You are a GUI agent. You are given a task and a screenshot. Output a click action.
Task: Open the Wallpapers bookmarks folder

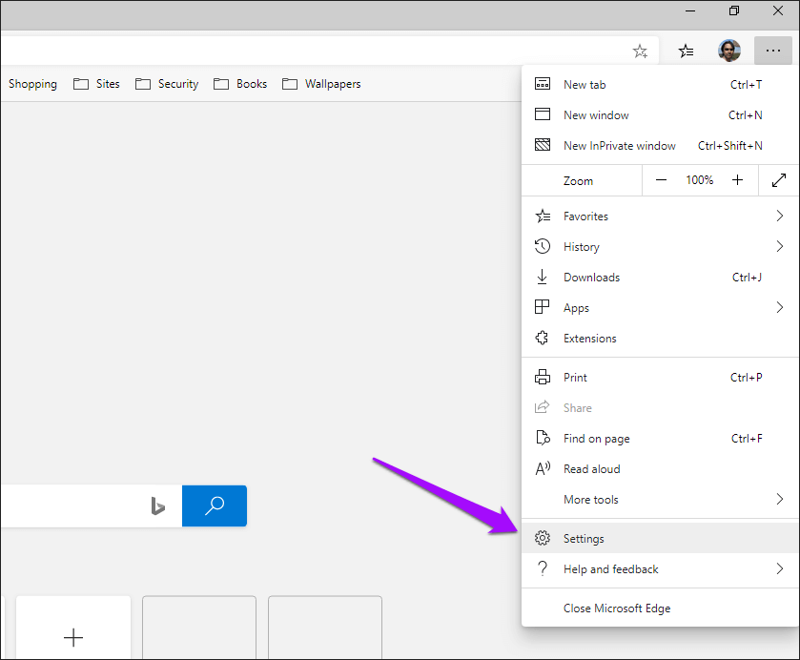tap(322, 84)
